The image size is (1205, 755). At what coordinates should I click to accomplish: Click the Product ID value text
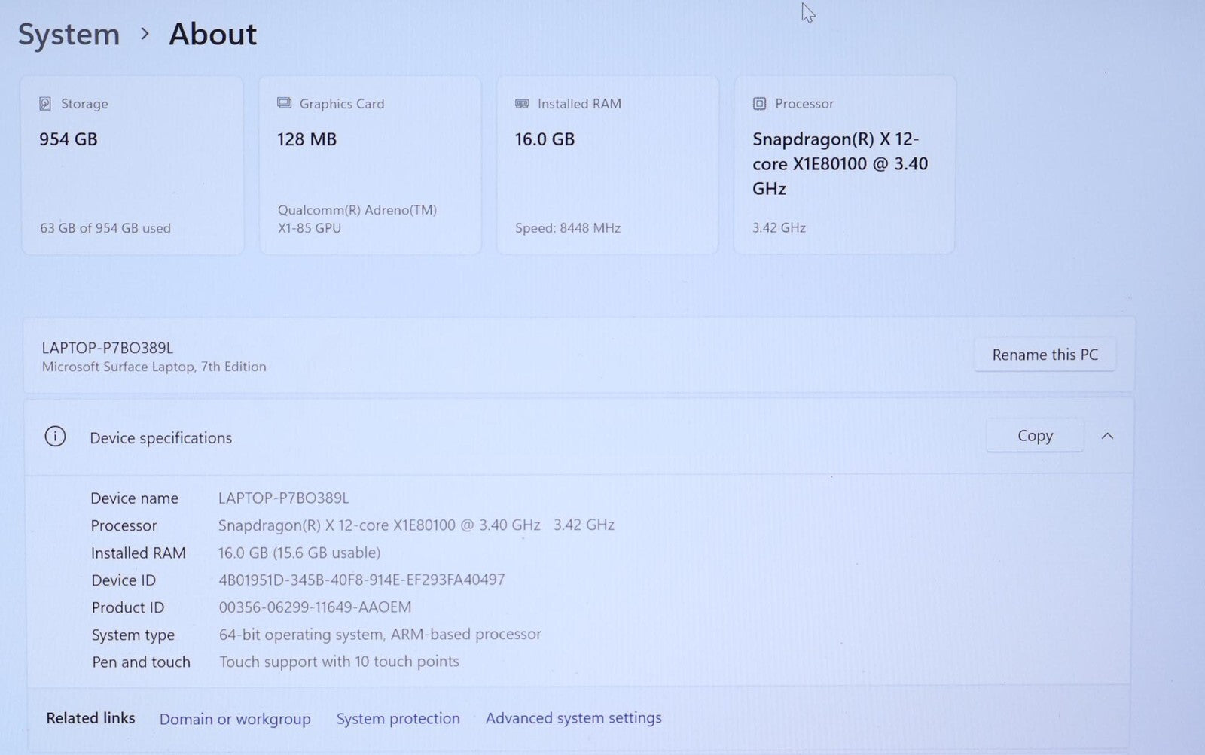pyautogui.click(x=315, y=607)
